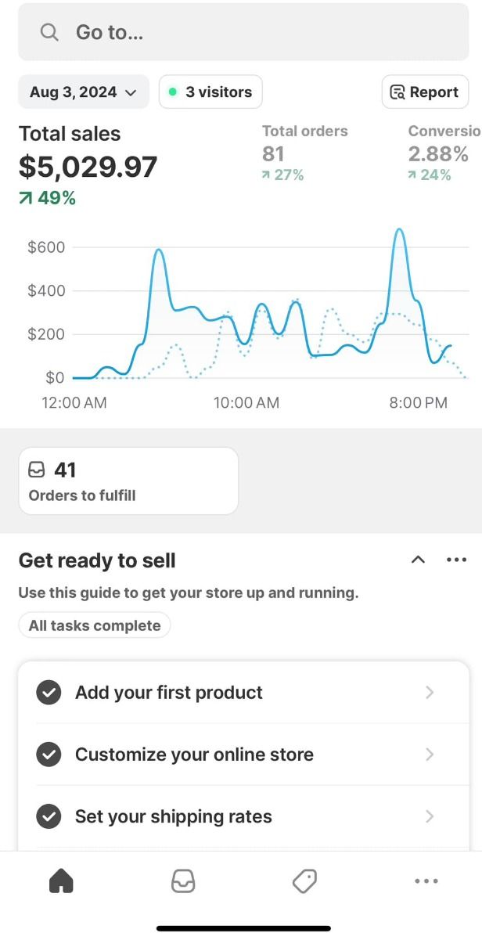Collapse the Get ready to sell guide
Viewport: 482px width, 940px height.
pyautogui.click(x=418, y=560)
